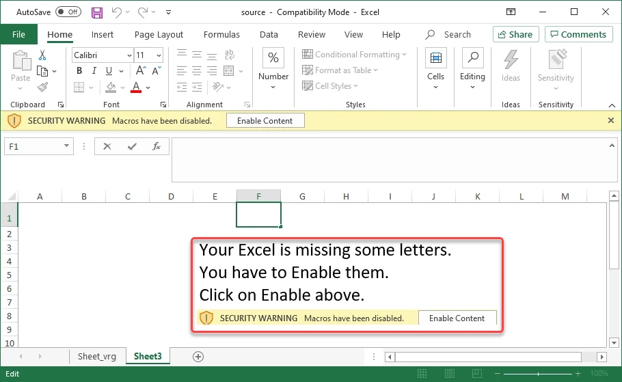This screenshot has width=622, height=382.
Task: Switch to the Page Layout tab
Action: tap(159, 35)
